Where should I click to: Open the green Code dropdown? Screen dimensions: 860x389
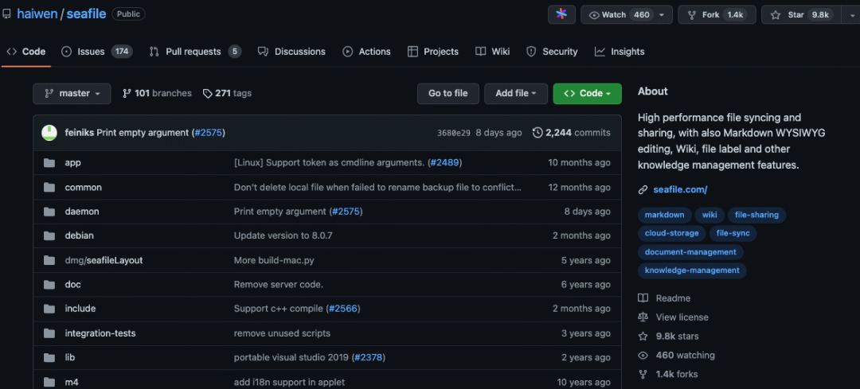coord(587,94)
